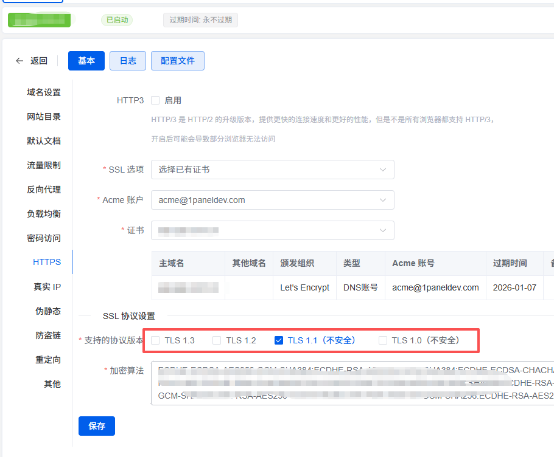The image size is (554, 457).
Task: Open the 伪静态 sidebar item
Action: point(48,311)
